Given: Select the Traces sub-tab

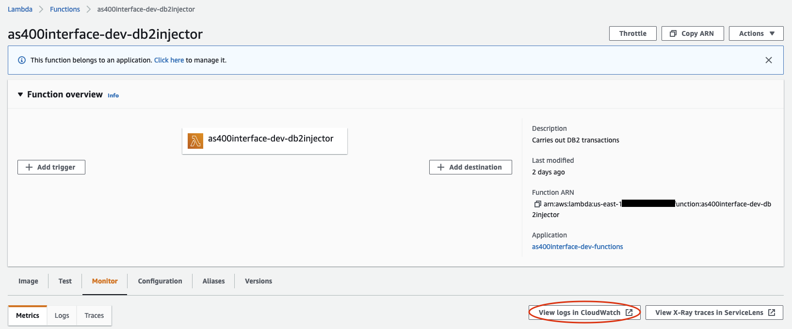Looking at the screenshot, I should (x=94, y=315).
